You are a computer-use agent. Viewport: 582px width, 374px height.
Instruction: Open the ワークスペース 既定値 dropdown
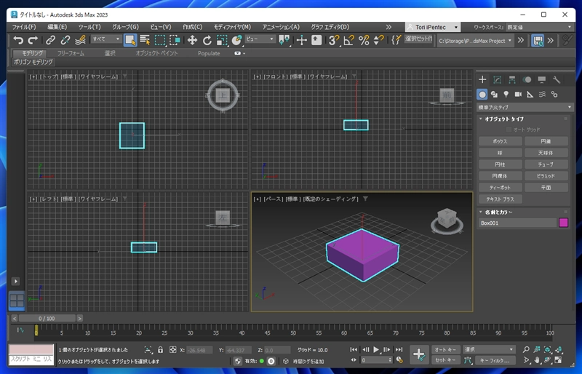tap(539, 27)
